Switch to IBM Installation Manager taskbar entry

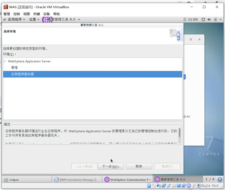click(x=77, y=180)
